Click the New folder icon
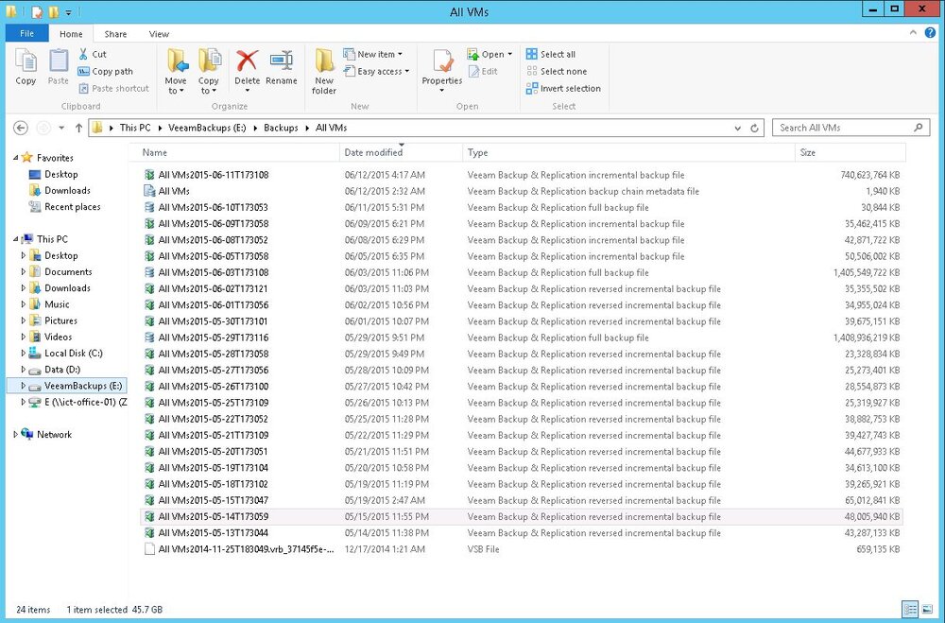The width and height of the screenshot is (945, 623). click(324, 61)
